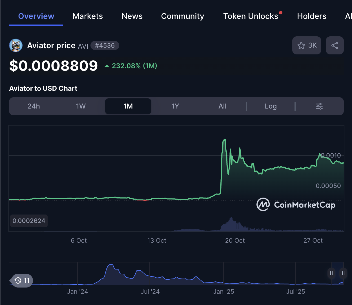Viewport: 352px width, 305px height.
Task: Open the News tab
Action: pyautogui.click(x=132, y=16)
